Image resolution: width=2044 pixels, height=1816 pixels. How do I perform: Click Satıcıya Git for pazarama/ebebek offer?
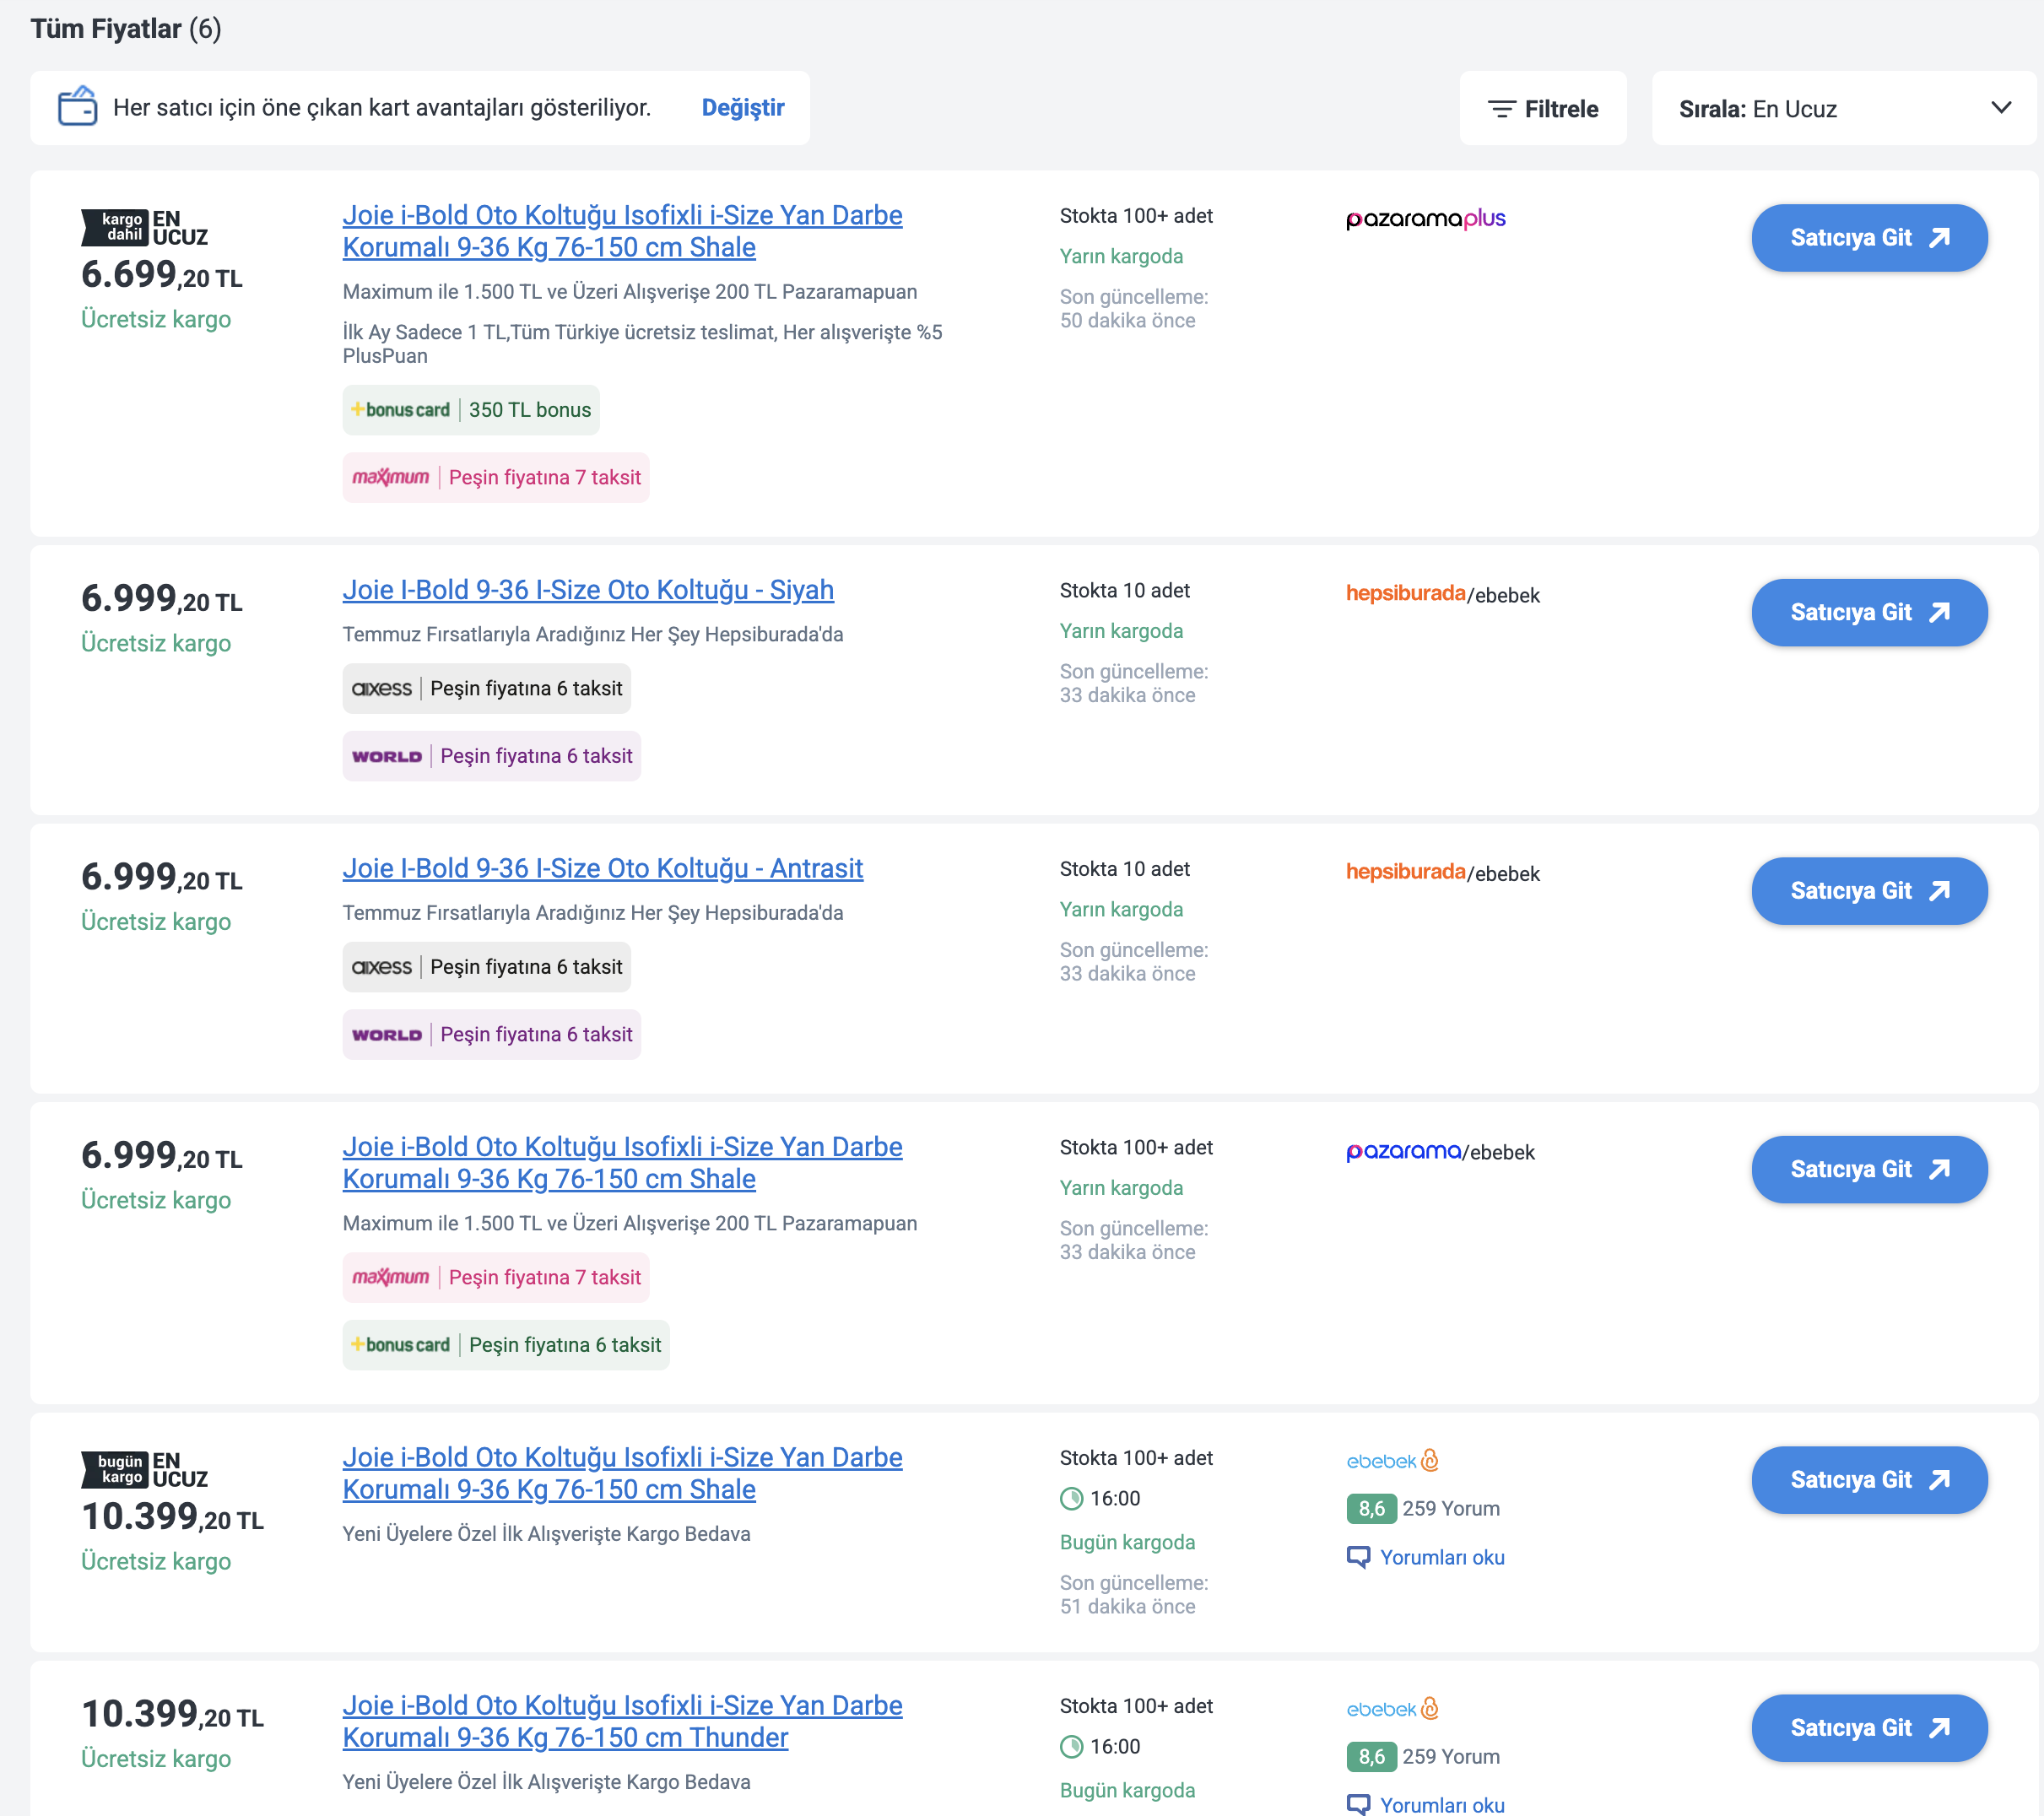[1869, 1169]
